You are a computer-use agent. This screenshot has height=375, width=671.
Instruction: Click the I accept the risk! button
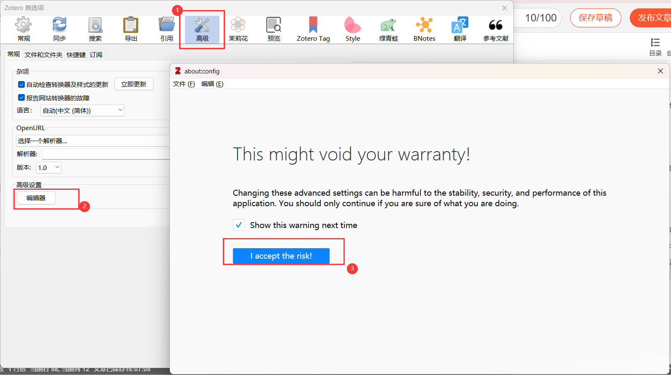click(281, 256)
